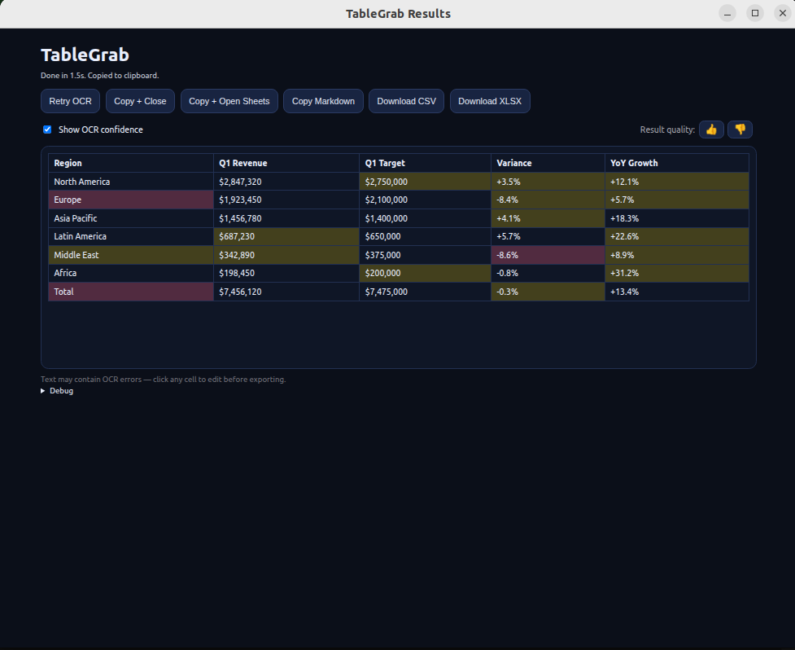795x650 pixels.
Task: Close the TableGrab Results window
Action: click(782, 13)
